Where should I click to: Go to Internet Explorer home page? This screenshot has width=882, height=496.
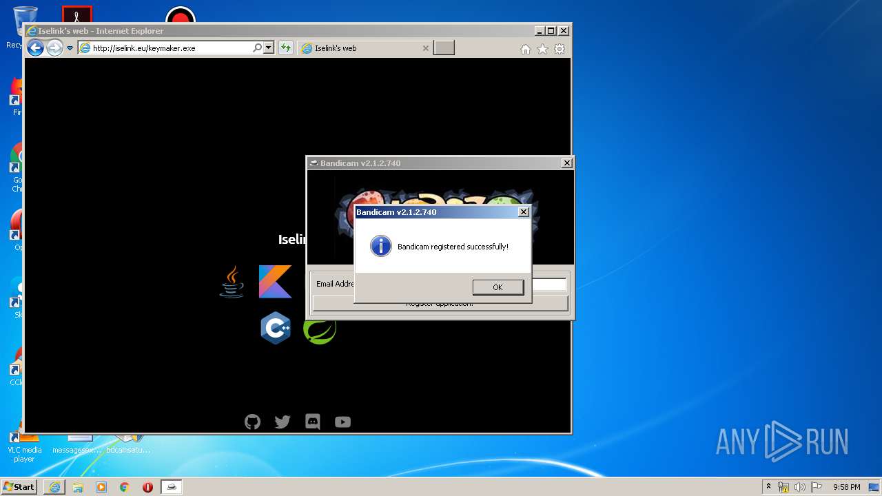(x=526, y=49)
